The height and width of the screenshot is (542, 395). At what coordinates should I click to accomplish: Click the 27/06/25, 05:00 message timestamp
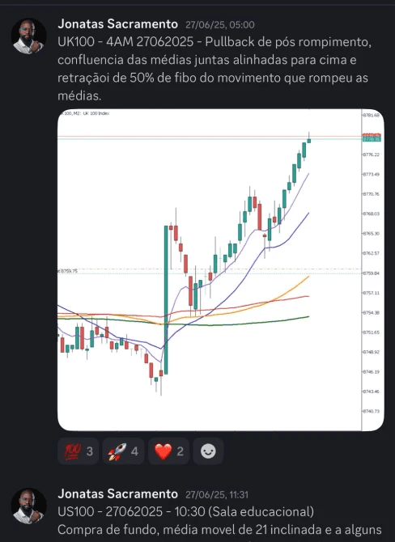tap(220, 25)
